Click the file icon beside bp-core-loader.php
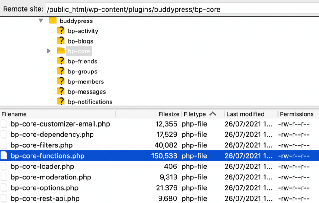The width and height of the screenshot is (319, 203). 5,167
